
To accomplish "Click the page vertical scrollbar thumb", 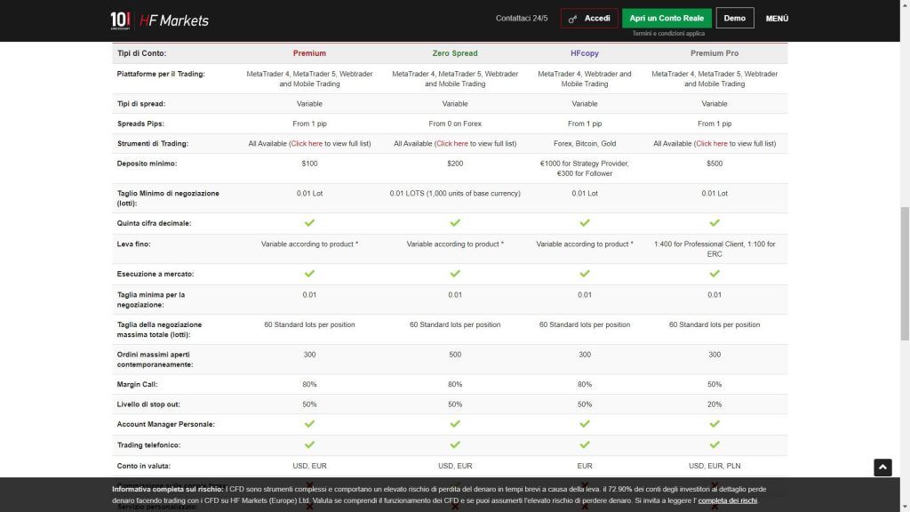I will point(905,274).
